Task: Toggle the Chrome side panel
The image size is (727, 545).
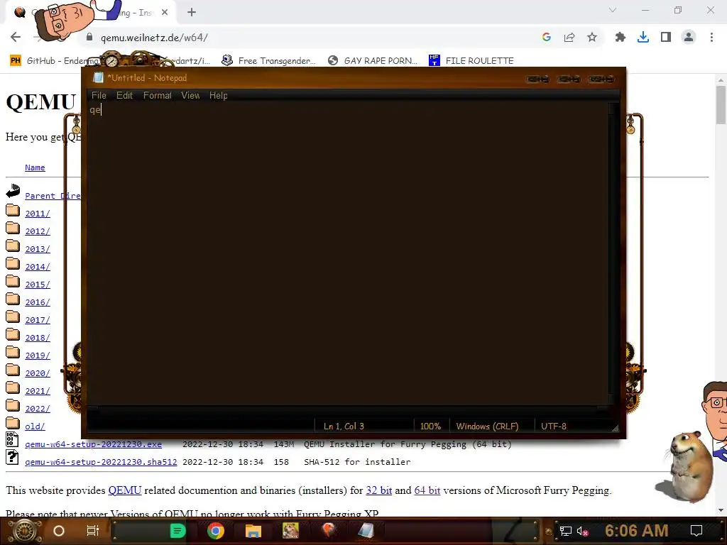Action: point(666,38)
